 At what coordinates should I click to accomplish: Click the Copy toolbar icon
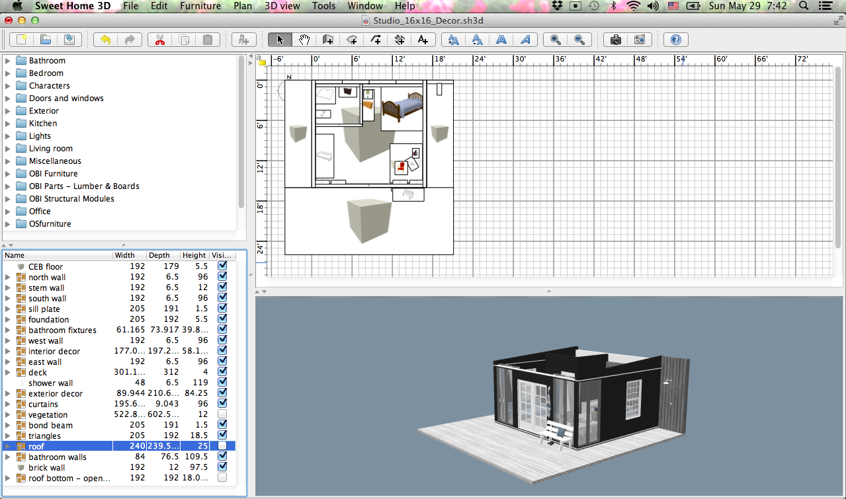pyautogui.click(x=184, y=40)
